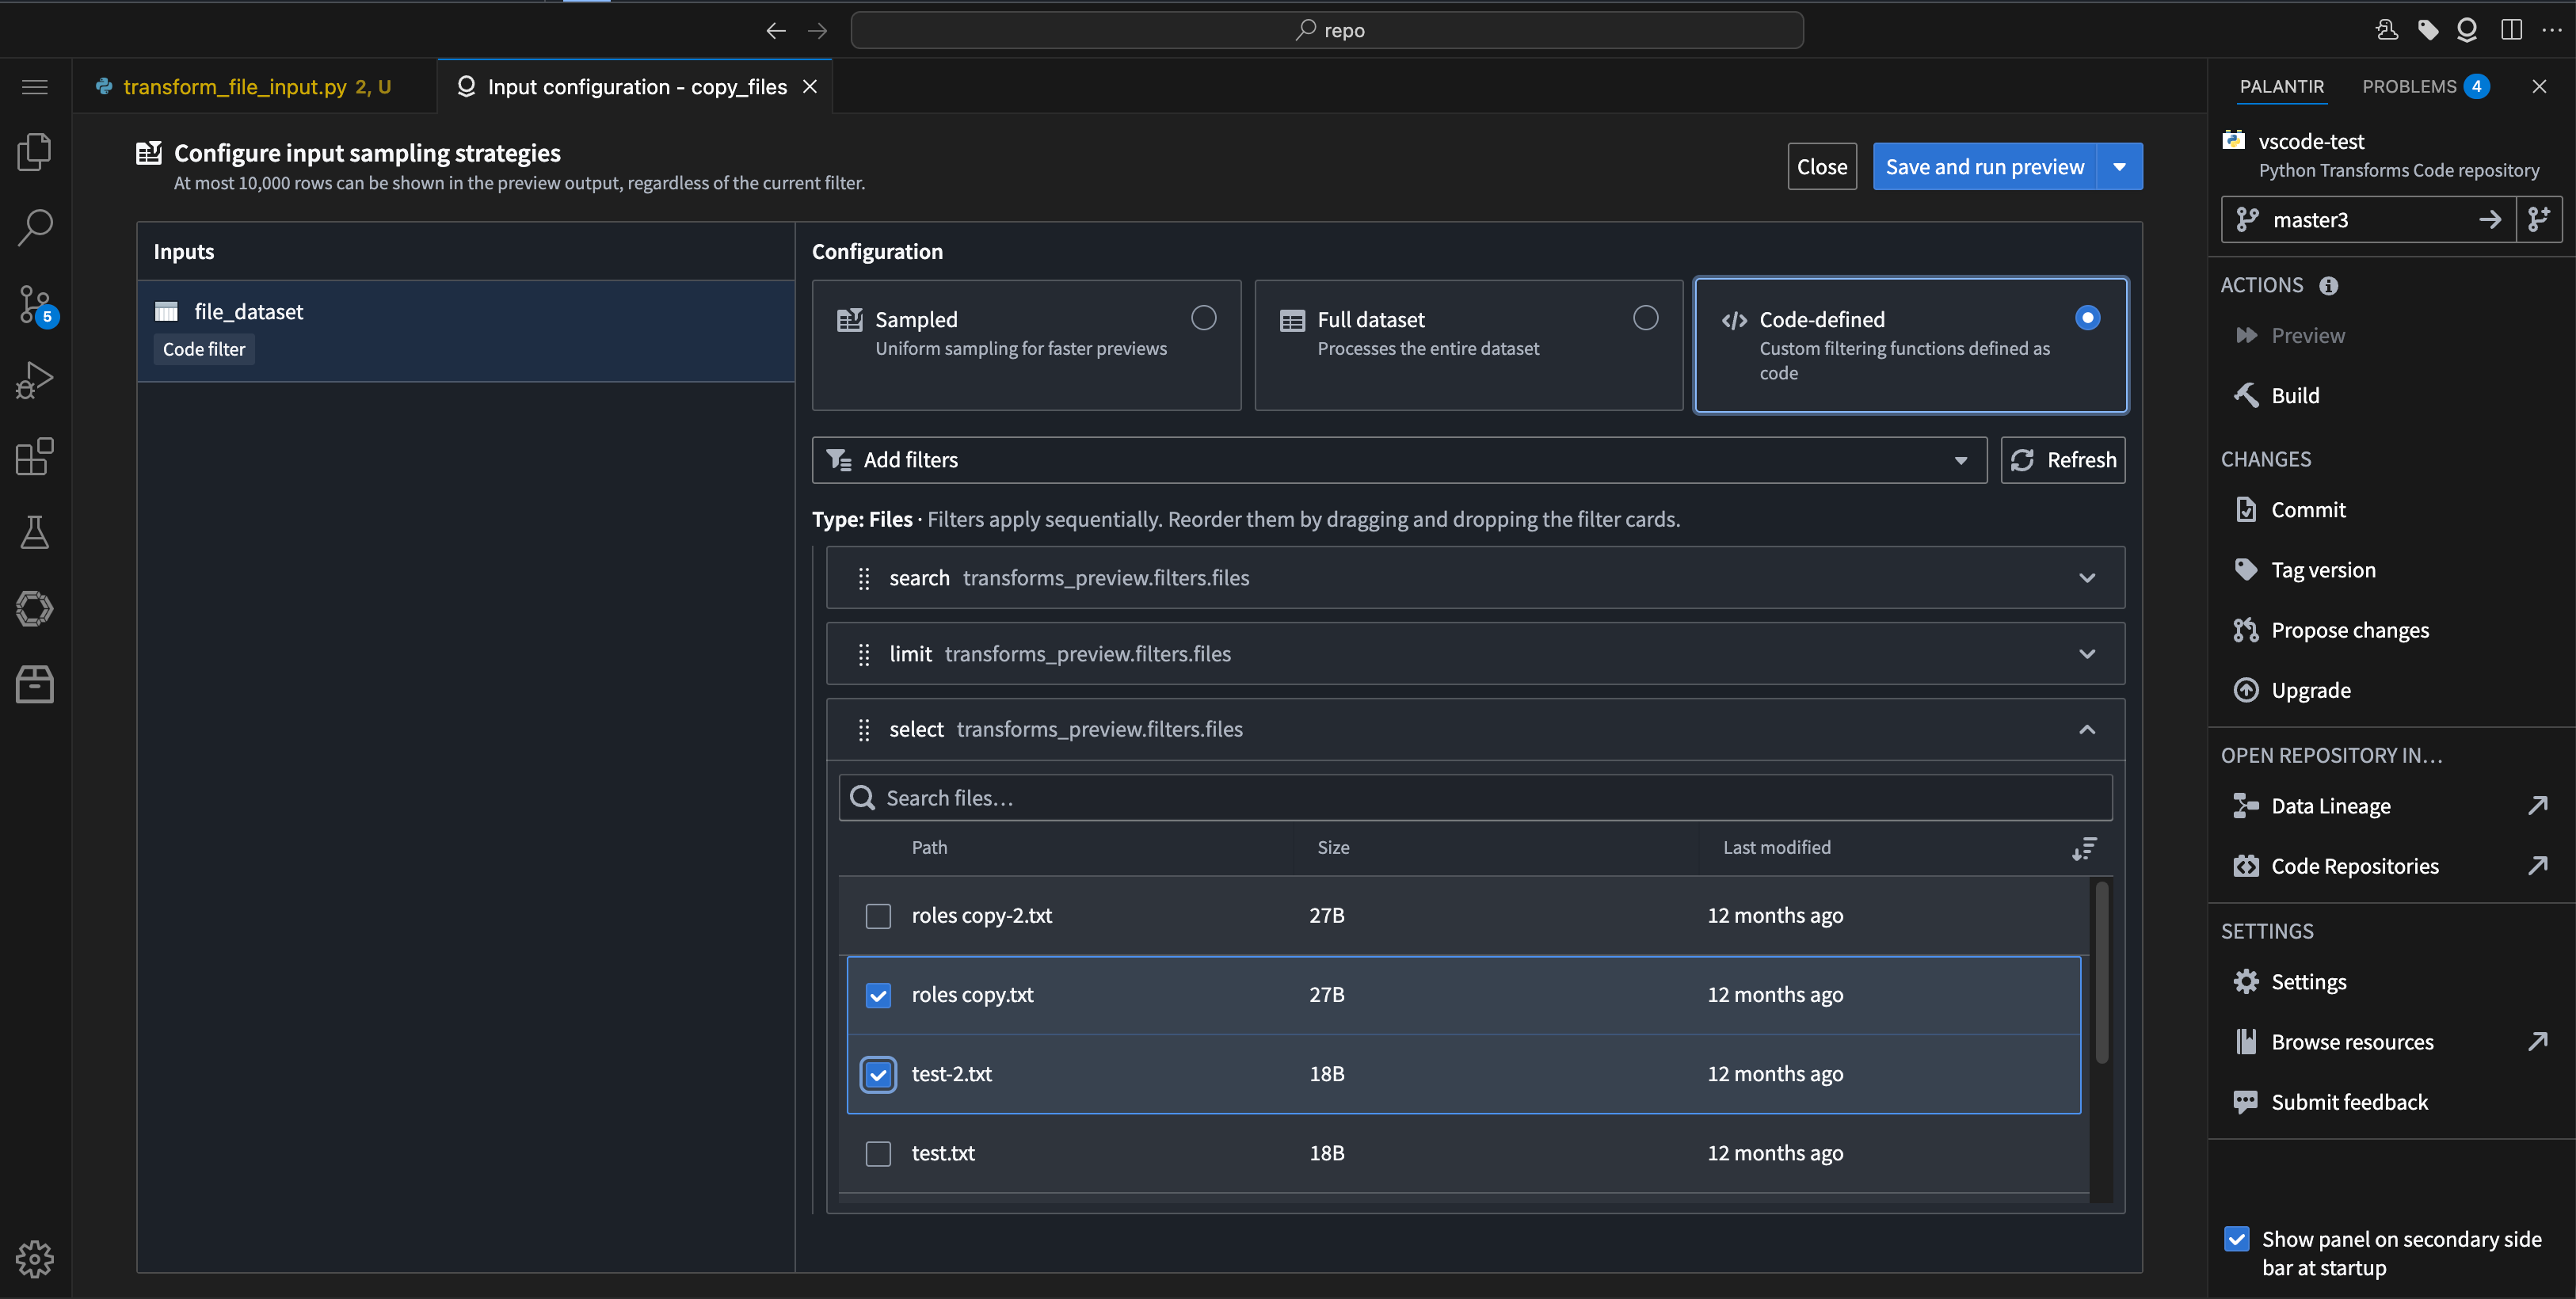Open the Source Control view
Viewport: 2576px width, 1299px height.
pos(35,305)
